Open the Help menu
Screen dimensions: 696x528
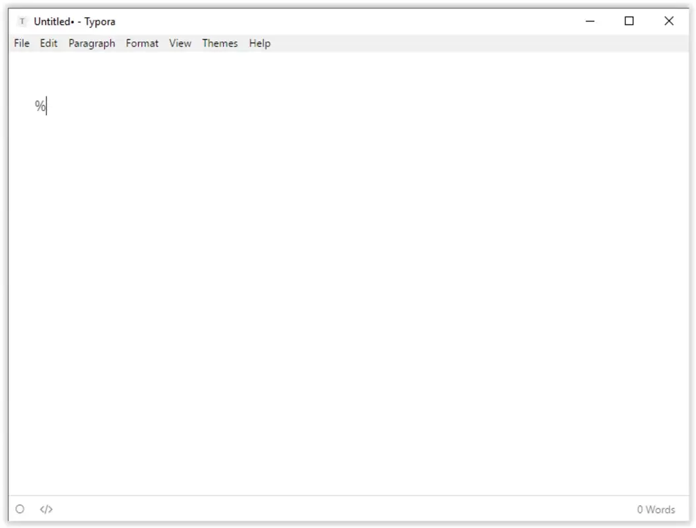click(x=259, y=43)
